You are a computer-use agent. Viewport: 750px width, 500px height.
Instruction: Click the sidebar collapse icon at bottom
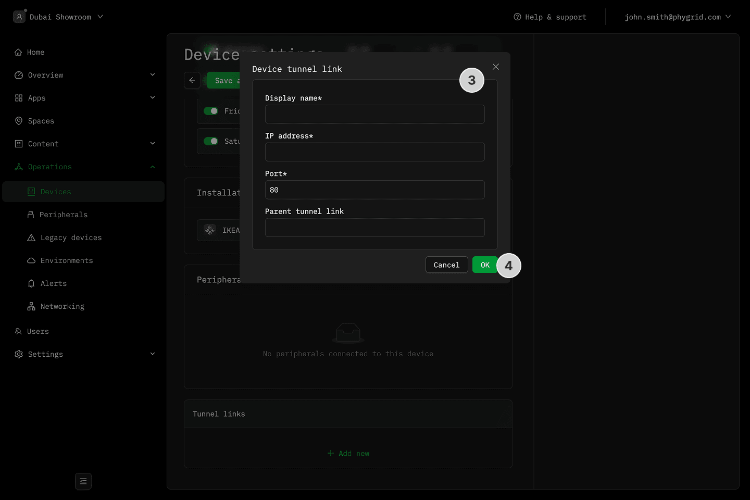tap(83, 481)
